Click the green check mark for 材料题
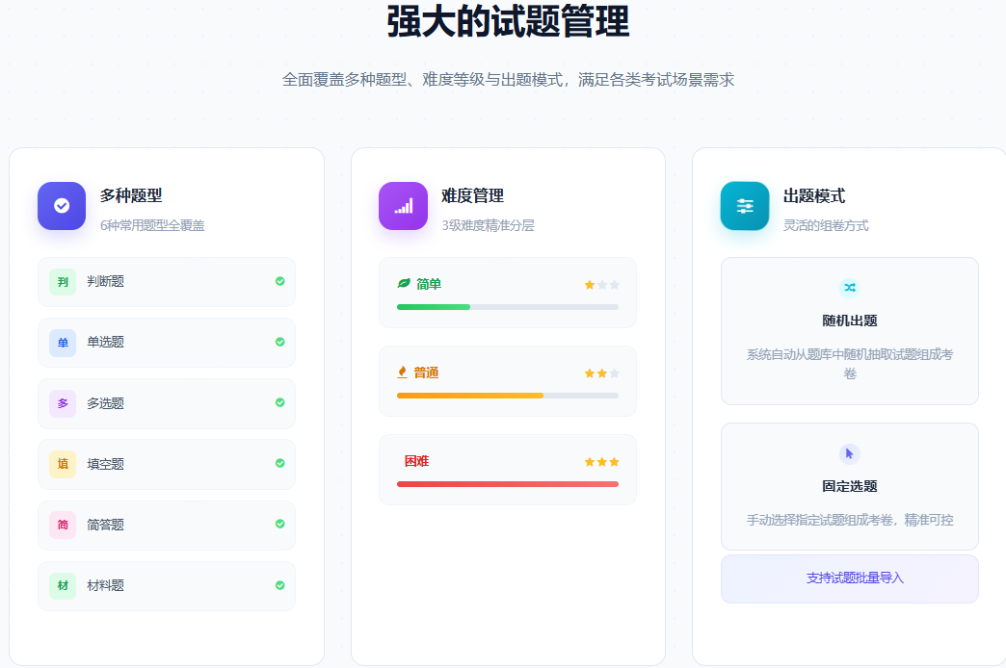This screenshot has width=1006, height=668. point(279,584)
